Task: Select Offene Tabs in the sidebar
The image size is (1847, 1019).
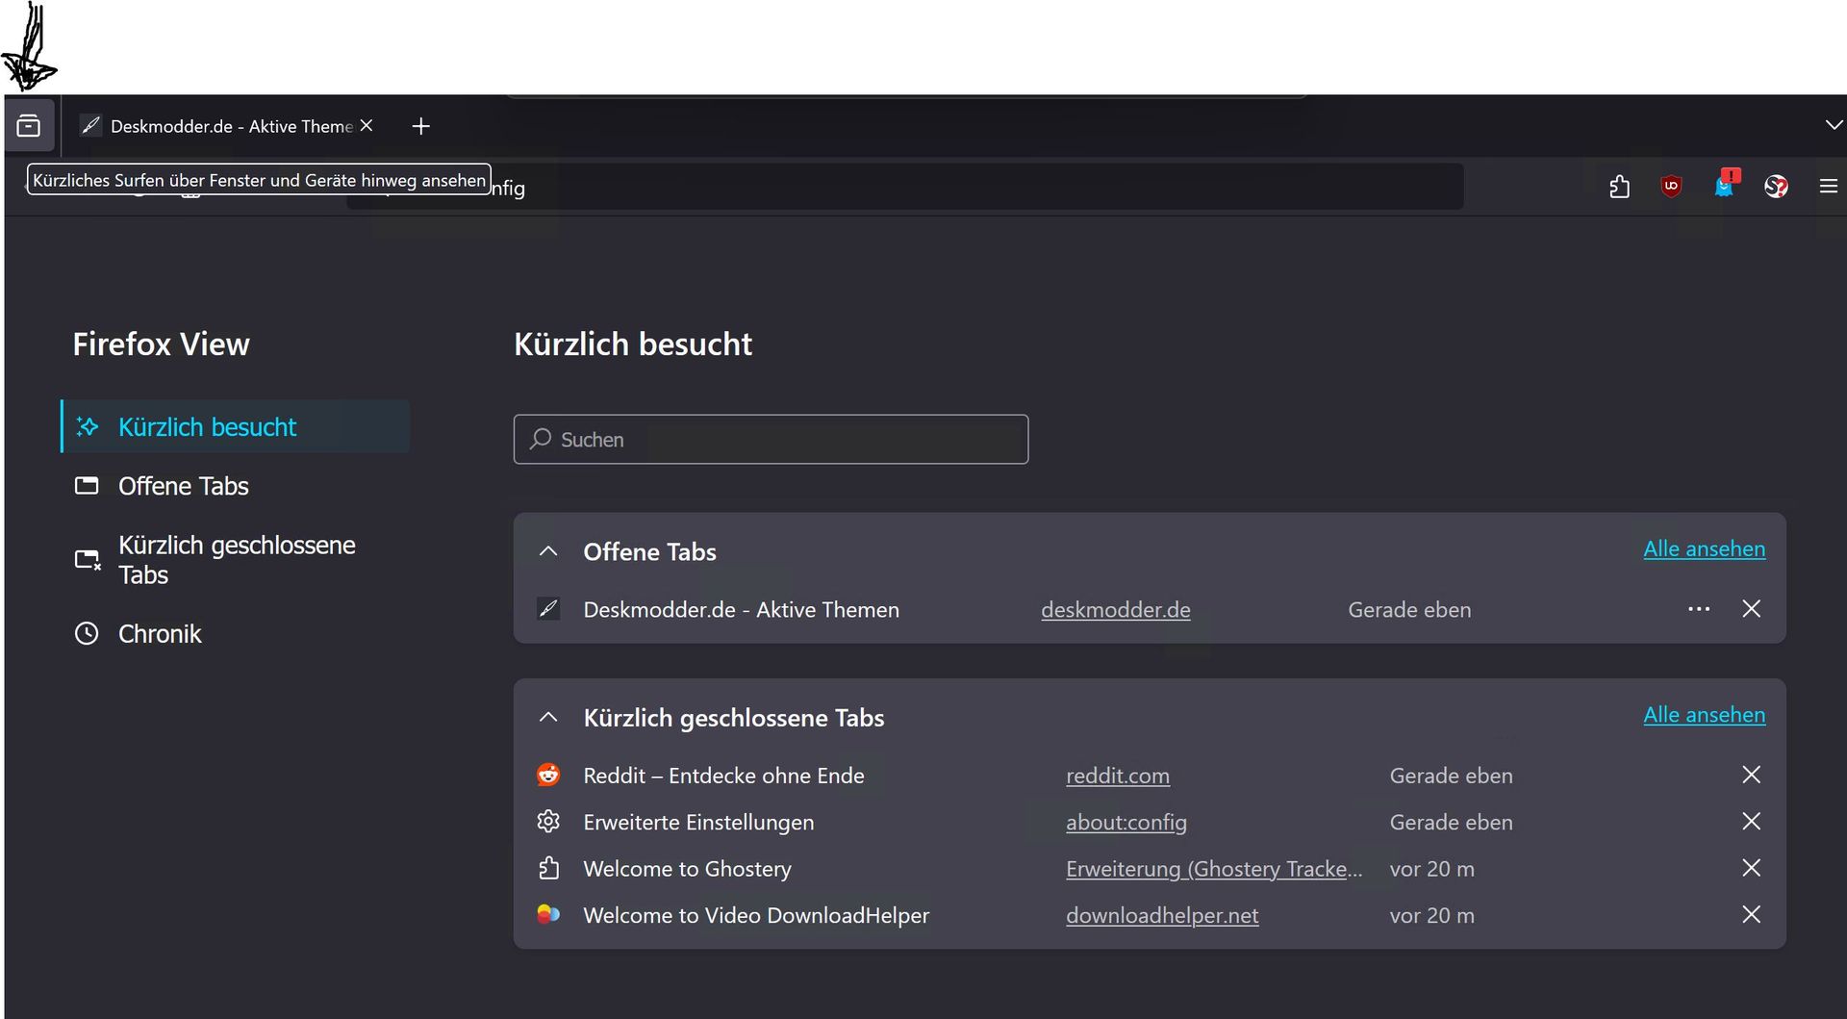Action: click(183, 486)
